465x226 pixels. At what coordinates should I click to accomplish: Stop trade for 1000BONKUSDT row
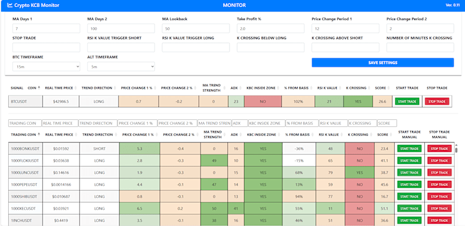[x=439, y=148]
